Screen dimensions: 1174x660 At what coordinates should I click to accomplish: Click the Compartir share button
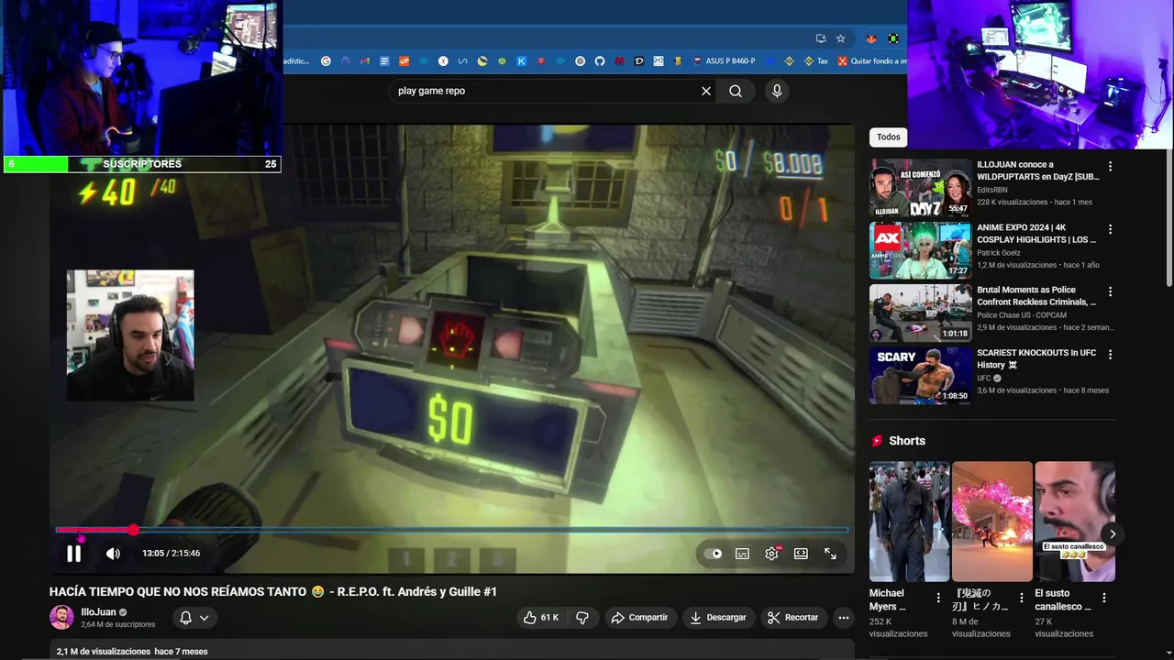(640, 618)
